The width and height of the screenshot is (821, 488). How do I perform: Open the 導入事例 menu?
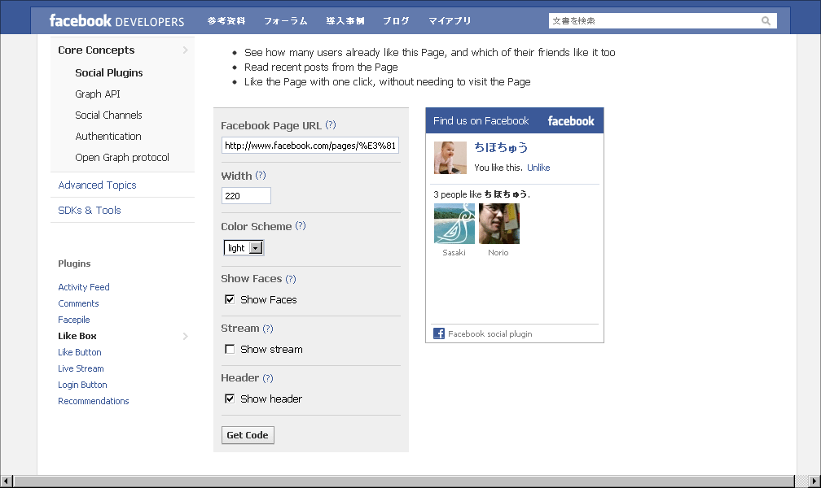345,21
